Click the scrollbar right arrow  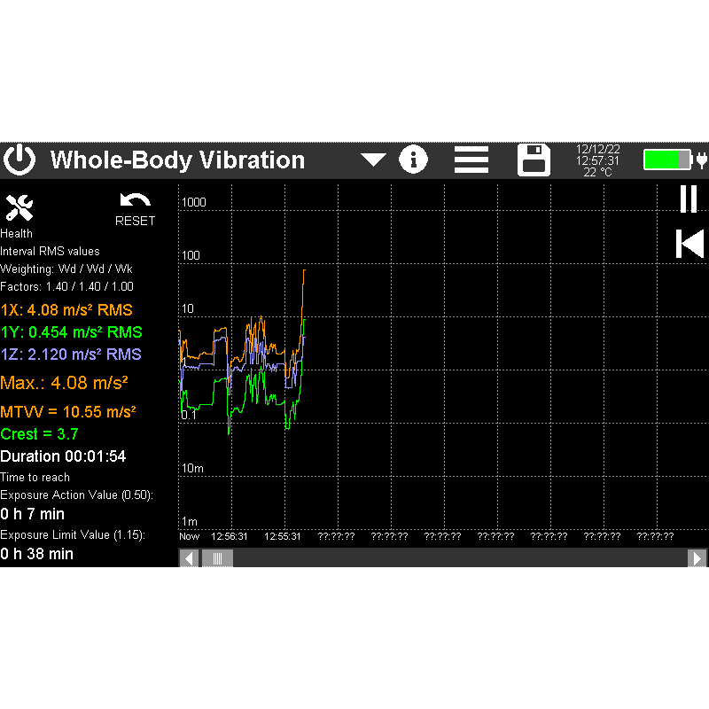coord(697,558)
